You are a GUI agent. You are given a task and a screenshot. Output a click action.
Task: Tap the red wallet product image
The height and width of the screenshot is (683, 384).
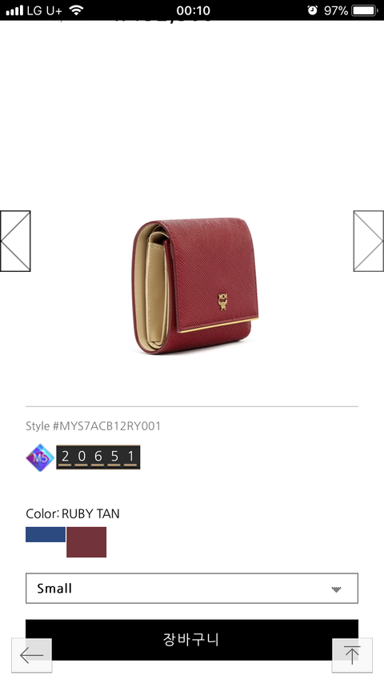pos(195,286)
